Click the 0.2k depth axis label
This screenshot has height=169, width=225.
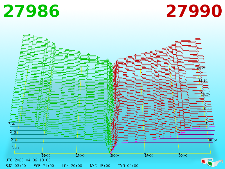[x=15, y=140]
